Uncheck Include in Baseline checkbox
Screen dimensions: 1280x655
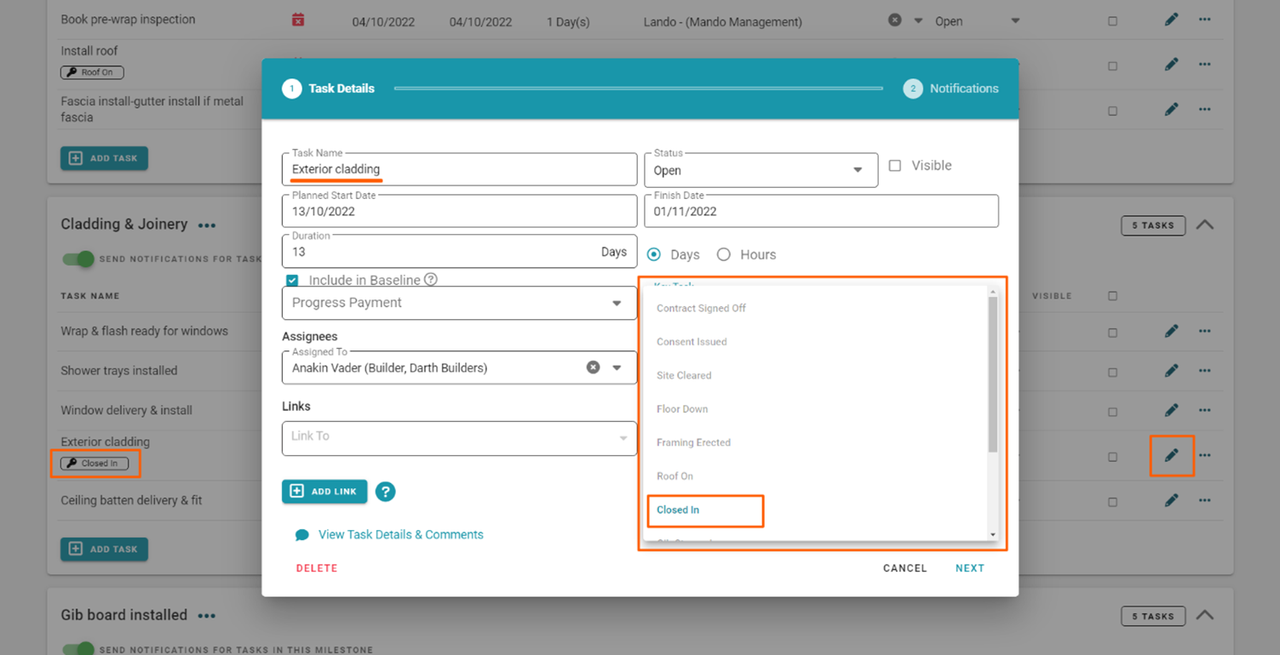pyautogui.click(x=292, y=281)
